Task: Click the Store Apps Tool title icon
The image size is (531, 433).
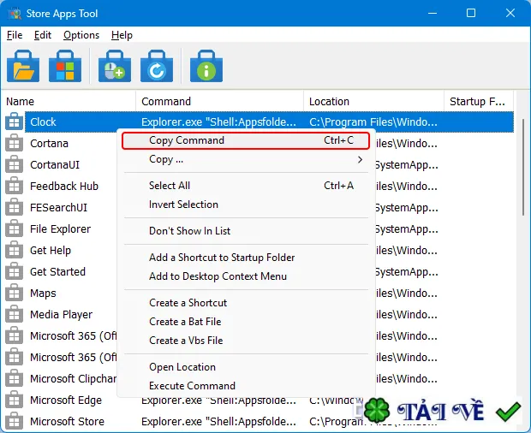Action: (x=15, y=14)
